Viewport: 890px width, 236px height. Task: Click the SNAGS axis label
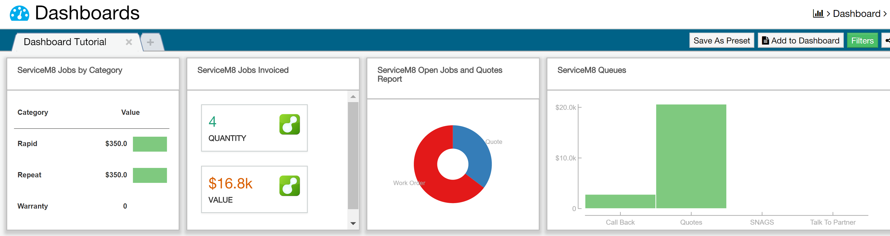click(762, 222)
